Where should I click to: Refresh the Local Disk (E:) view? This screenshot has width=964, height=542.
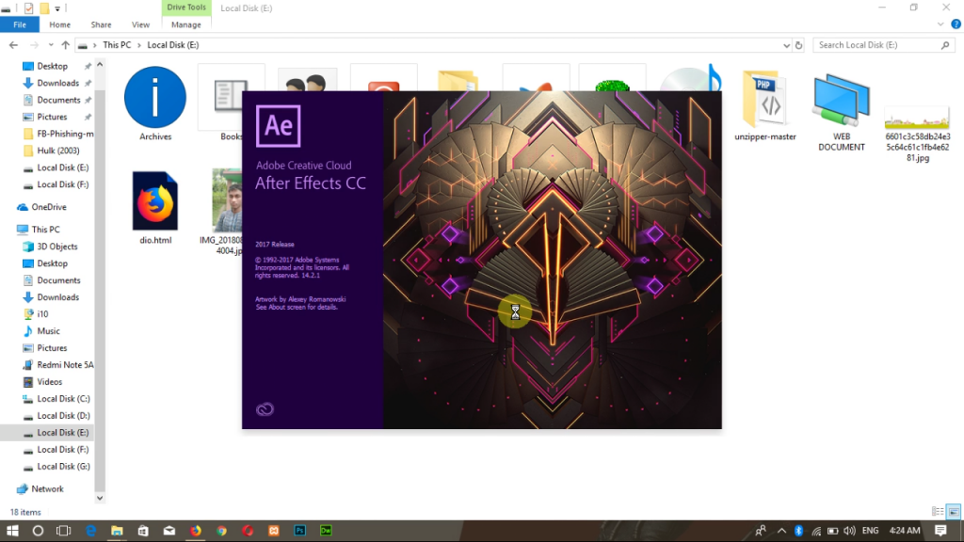click(x=798, y=45)
